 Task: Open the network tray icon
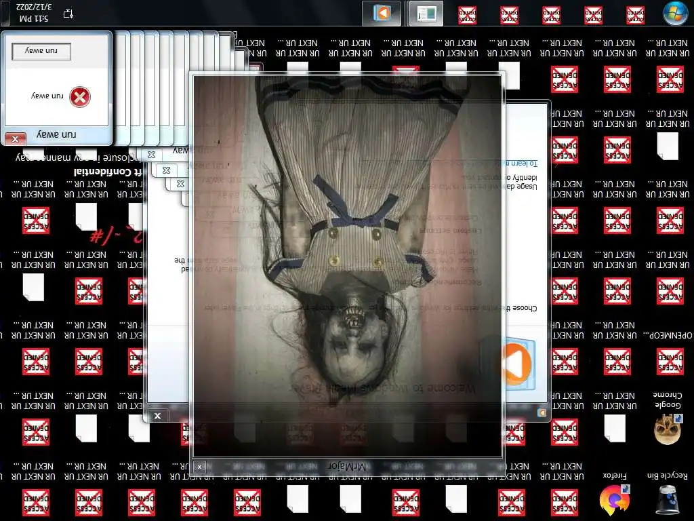click(x=68, y=14)
